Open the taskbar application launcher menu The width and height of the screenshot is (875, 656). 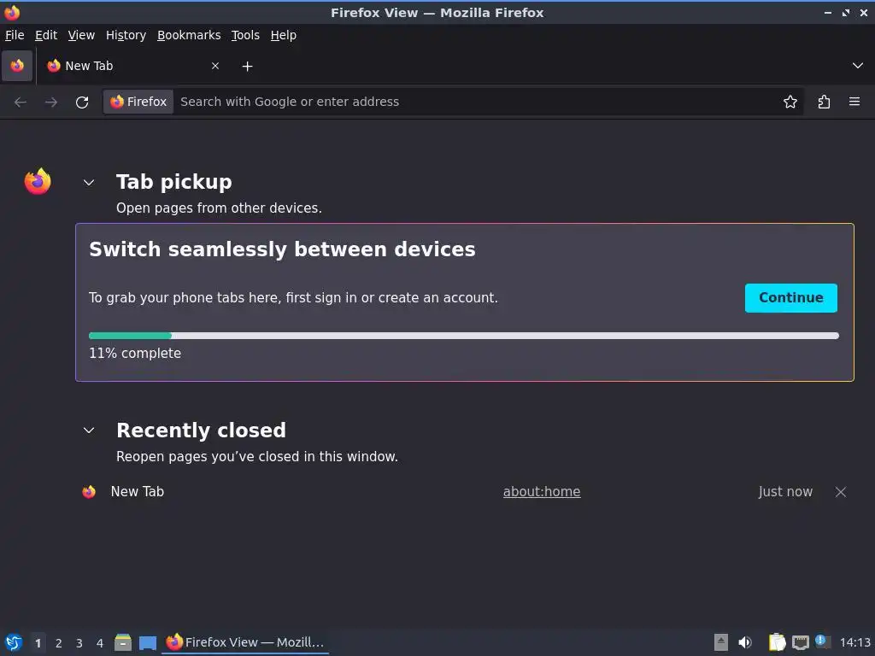coord(14,642)
